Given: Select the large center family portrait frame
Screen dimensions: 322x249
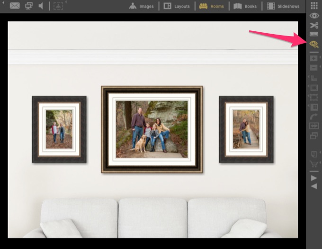Looking at the screenshot, I should click(x=152, y=129).
